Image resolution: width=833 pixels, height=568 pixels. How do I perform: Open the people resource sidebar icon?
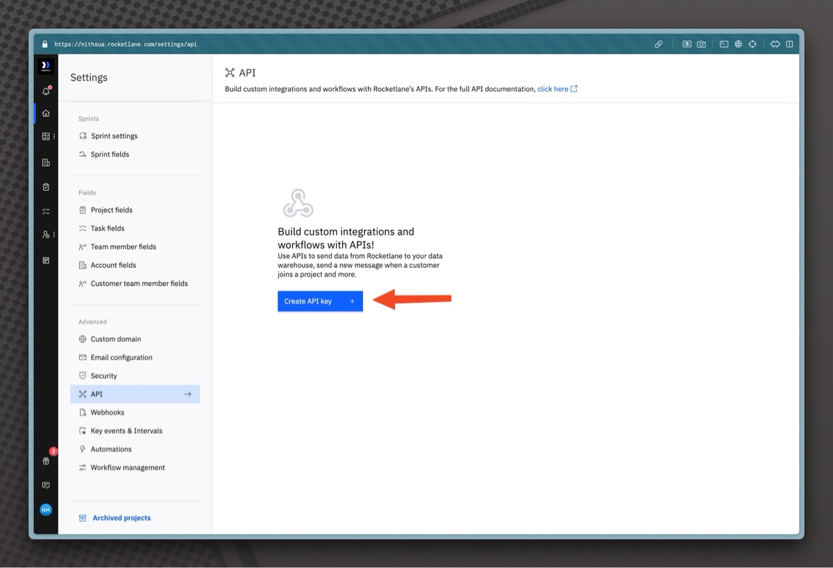(46, 235)
